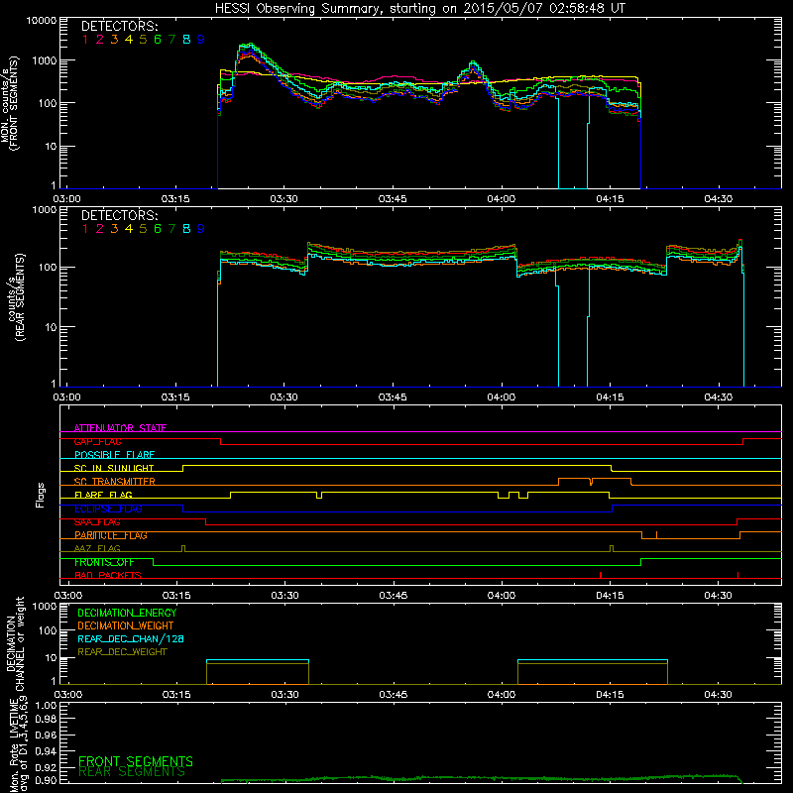This screenshot has width=793, height=793.
Task: Click the SC_TRANSMITTER flag label
Action: [115, 482]
